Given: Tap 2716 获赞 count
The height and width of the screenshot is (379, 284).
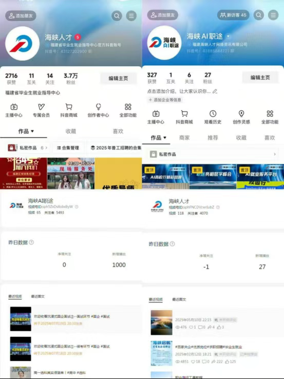Looking at the screenshot, I should pos(11,79).
